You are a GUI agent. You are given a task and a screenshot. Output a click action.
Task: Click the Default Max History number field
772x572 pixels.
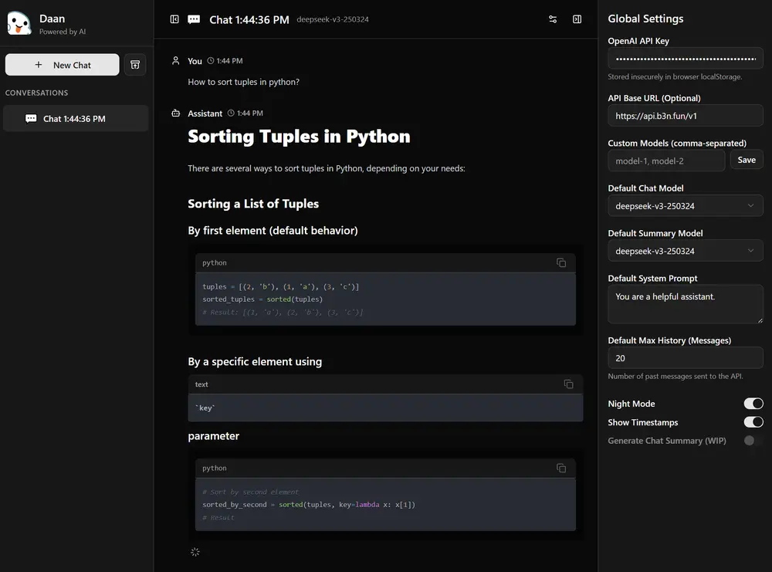[x=685, y=358]
